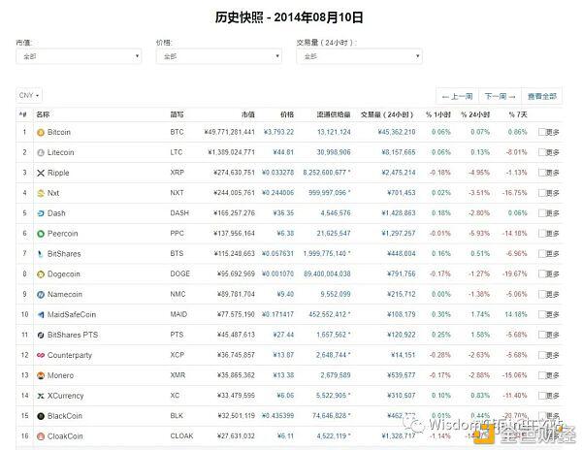The image size is (582, 450).
Task: Click the Peercoin logo icon
Action: pyautogui.click(x=41, y=234)
